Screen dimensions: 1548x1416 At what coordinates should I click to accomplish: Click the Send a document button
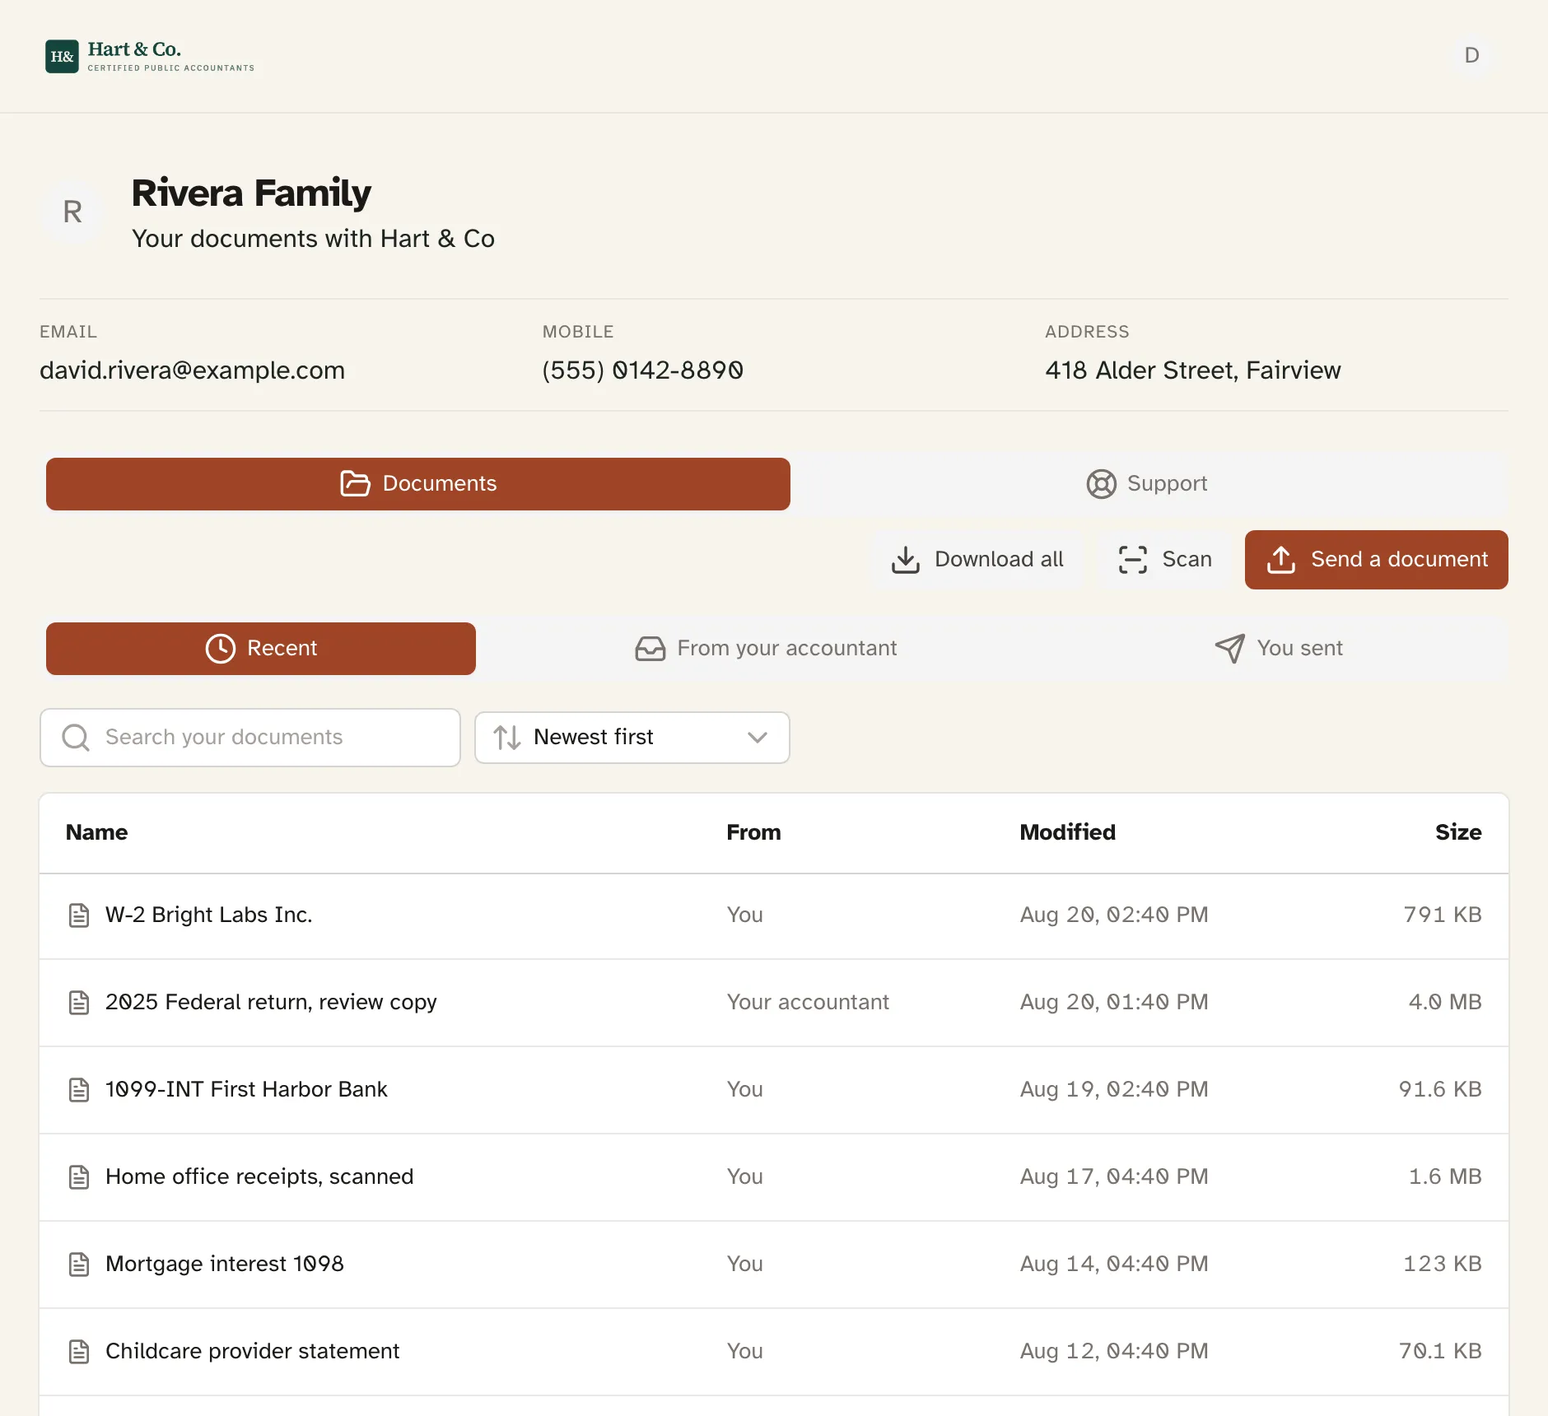(1377, 560)
